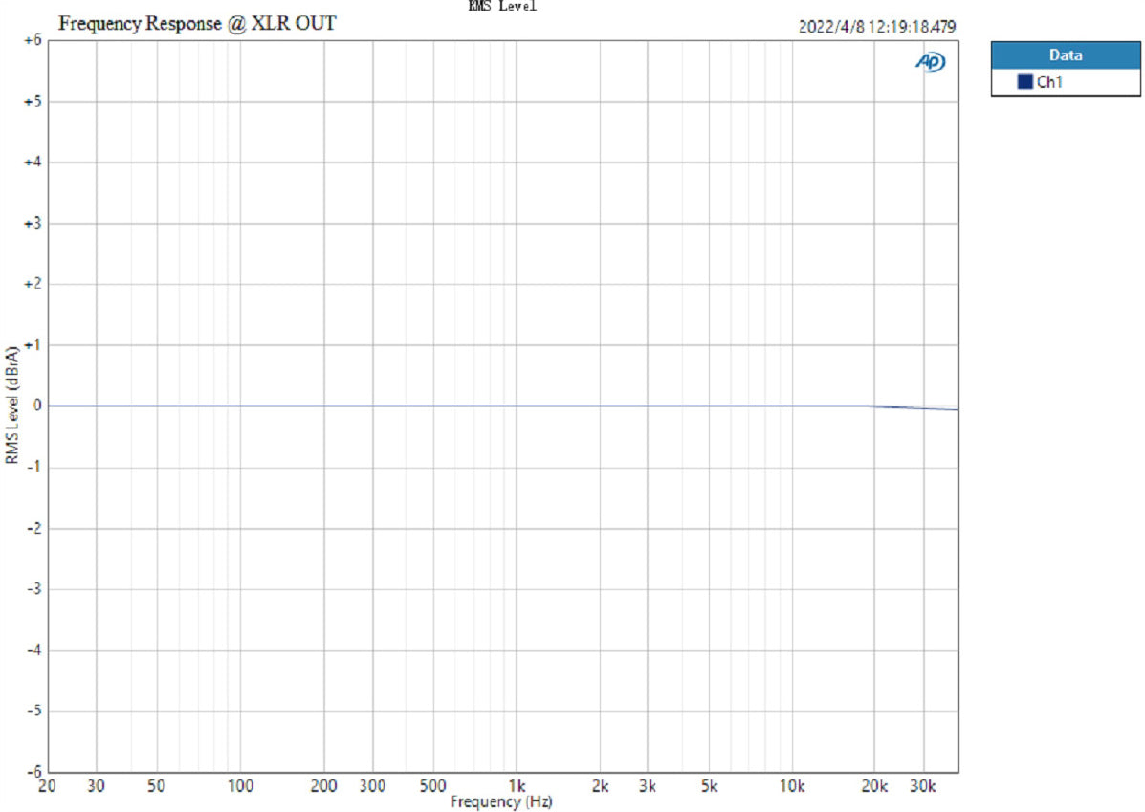Click the 2022/4/8 timestamp text

[876, 27]
